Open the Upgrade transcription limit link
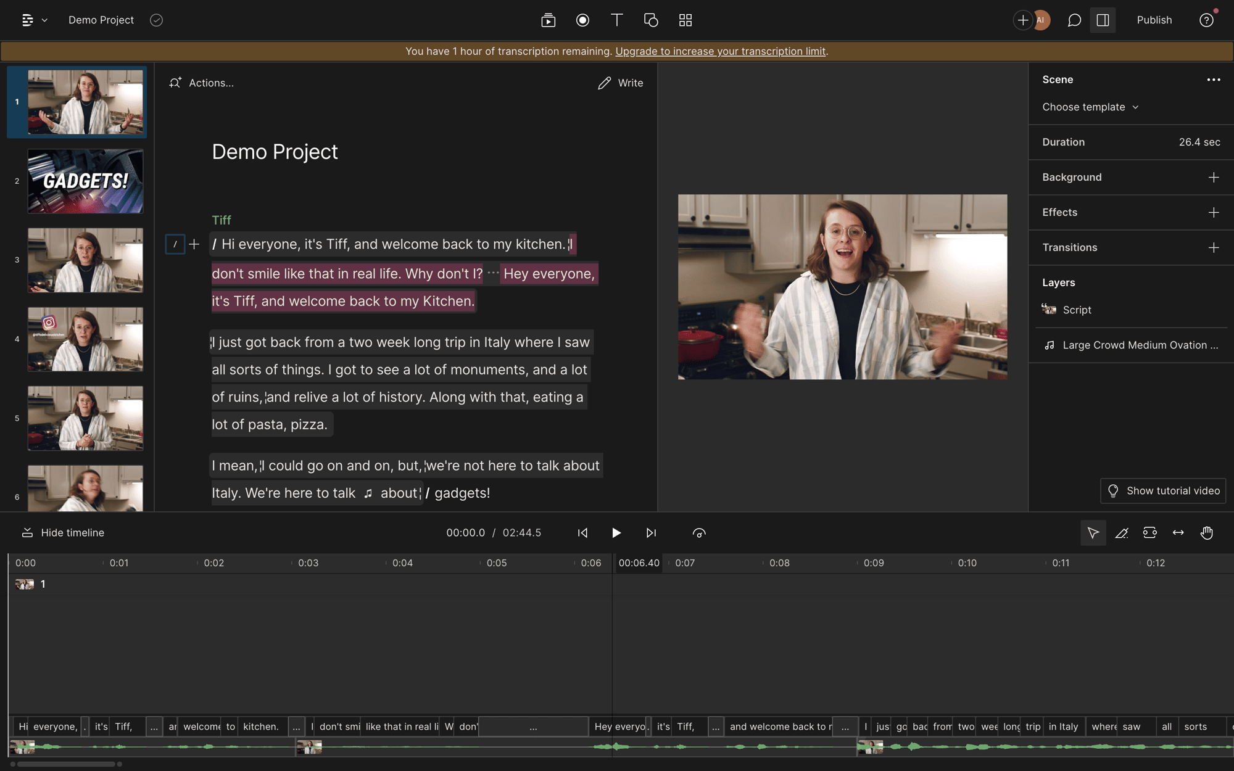 point(719,51)
